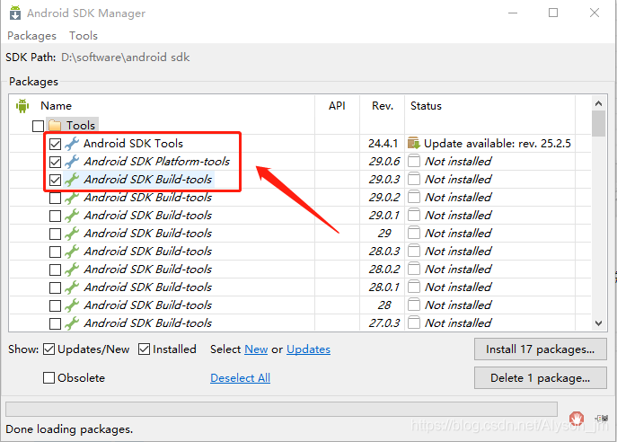The height and width of the screenshot is (442, 617).
Task: Check Build-tools 29.0.1 checkbox
Action: coord(55,217)
